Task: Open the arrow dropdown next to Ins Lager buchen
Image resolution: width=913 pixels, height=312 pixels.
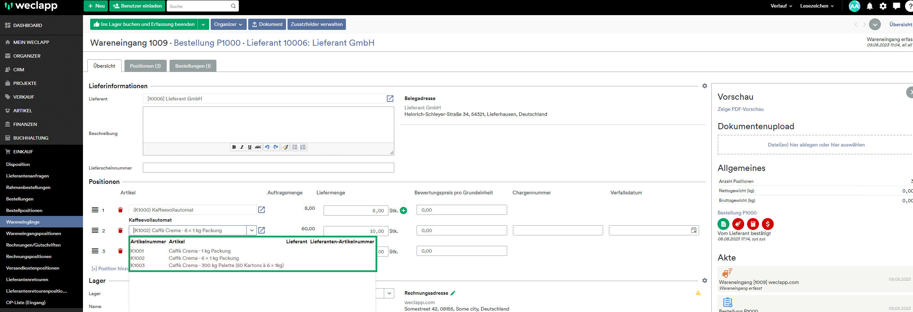Action: tap(203, 24)
